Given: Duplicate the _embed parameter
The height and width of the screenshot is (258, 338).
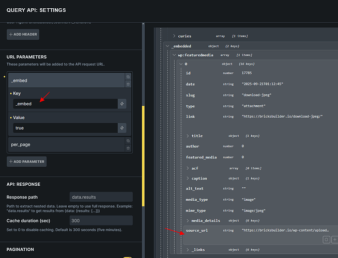Looking at the screenshot, I should coord(128,77).
